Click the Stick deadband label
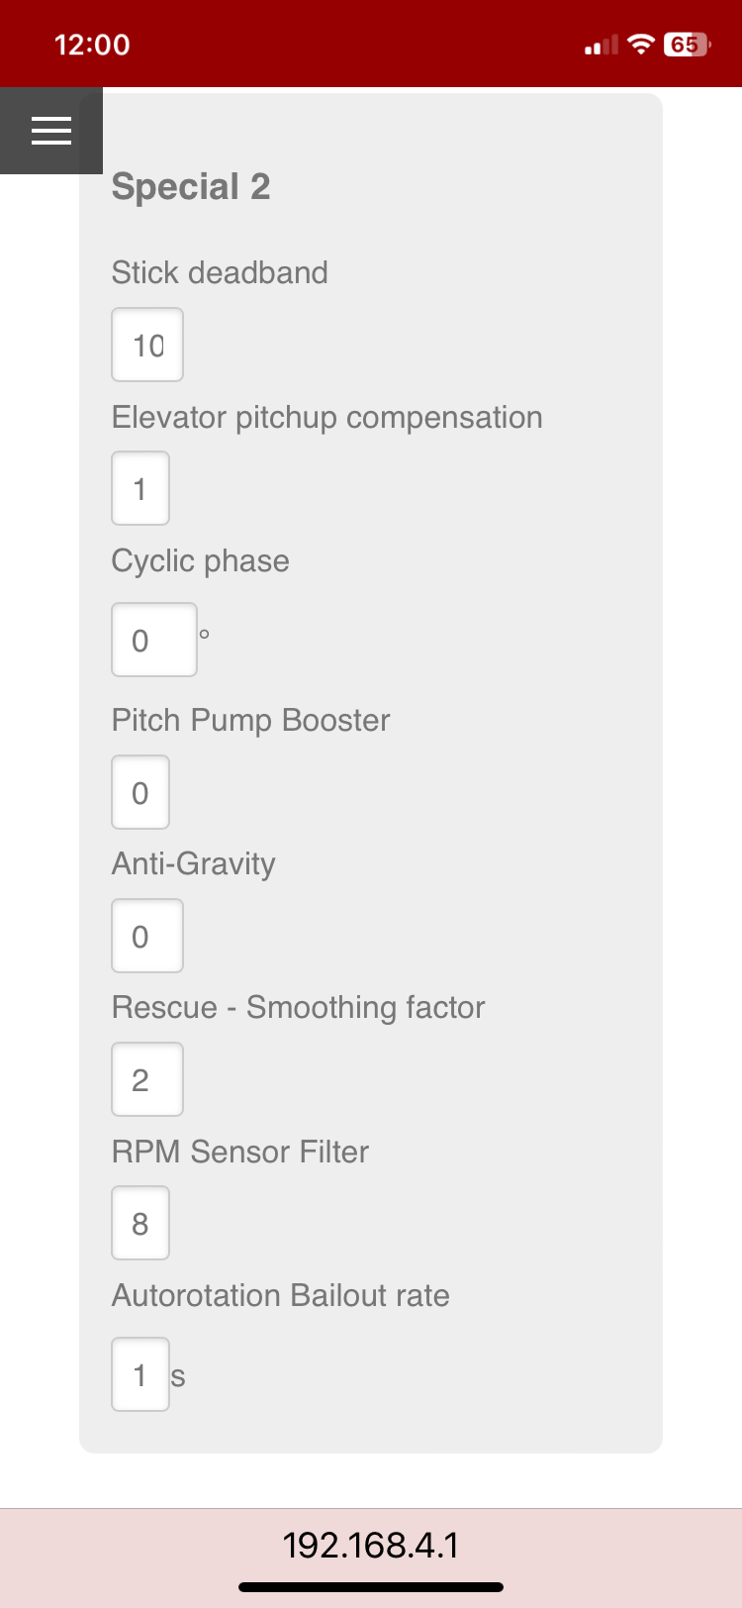The image size is (742, 1608). click(x=220, y=272)
